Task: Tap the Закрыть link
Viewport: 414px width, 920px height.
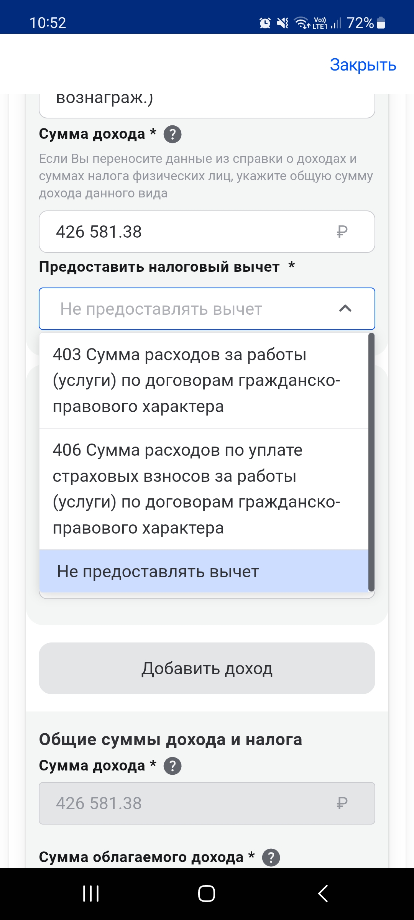Action: (x=363, y=65)
